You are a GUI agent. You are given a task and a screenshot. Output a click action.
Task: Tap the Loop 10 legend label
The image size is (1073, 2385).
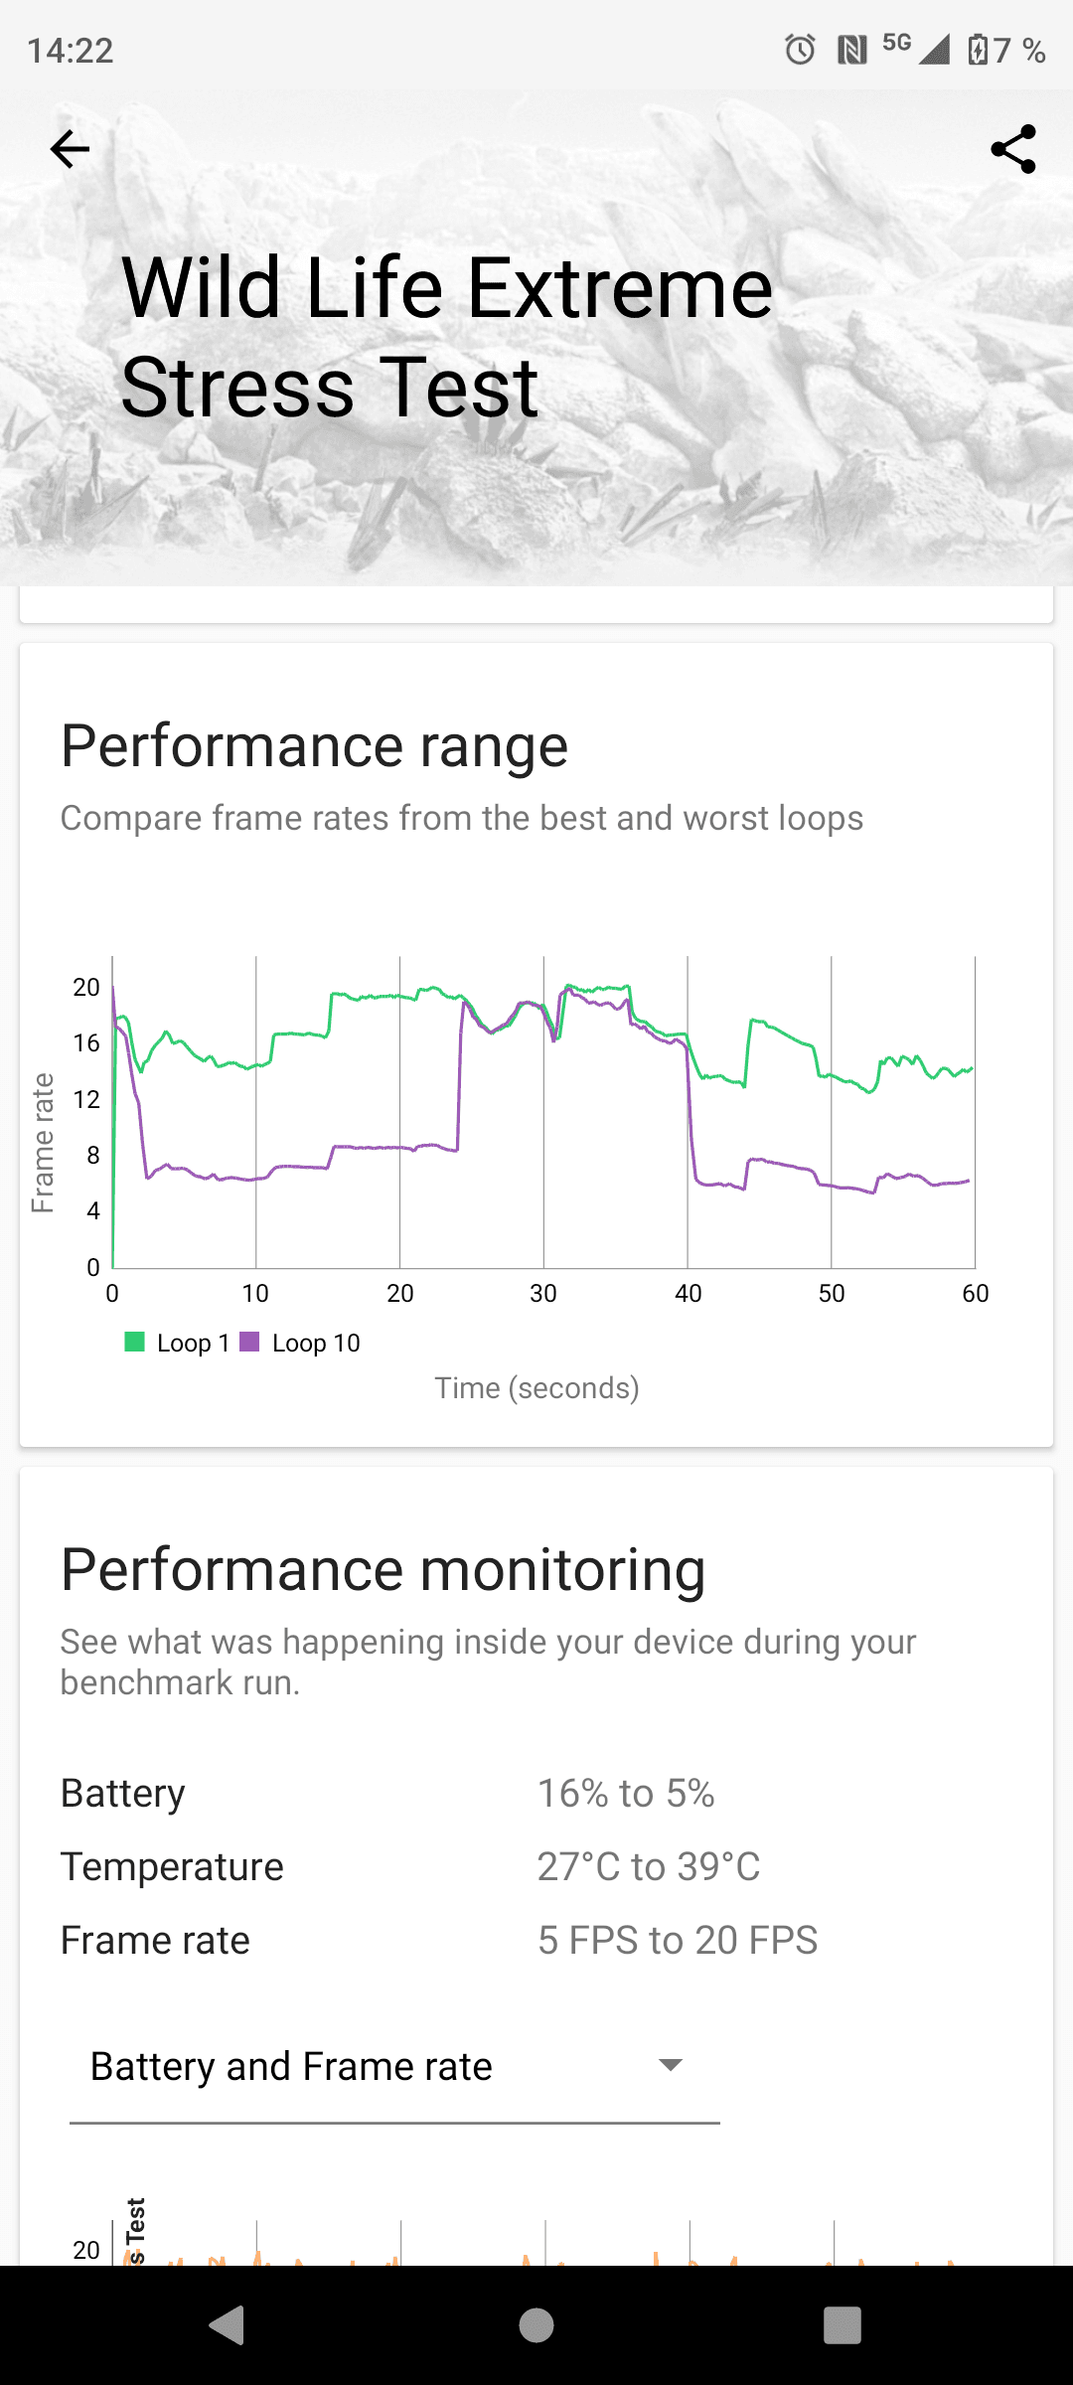tap(316, 1343)
